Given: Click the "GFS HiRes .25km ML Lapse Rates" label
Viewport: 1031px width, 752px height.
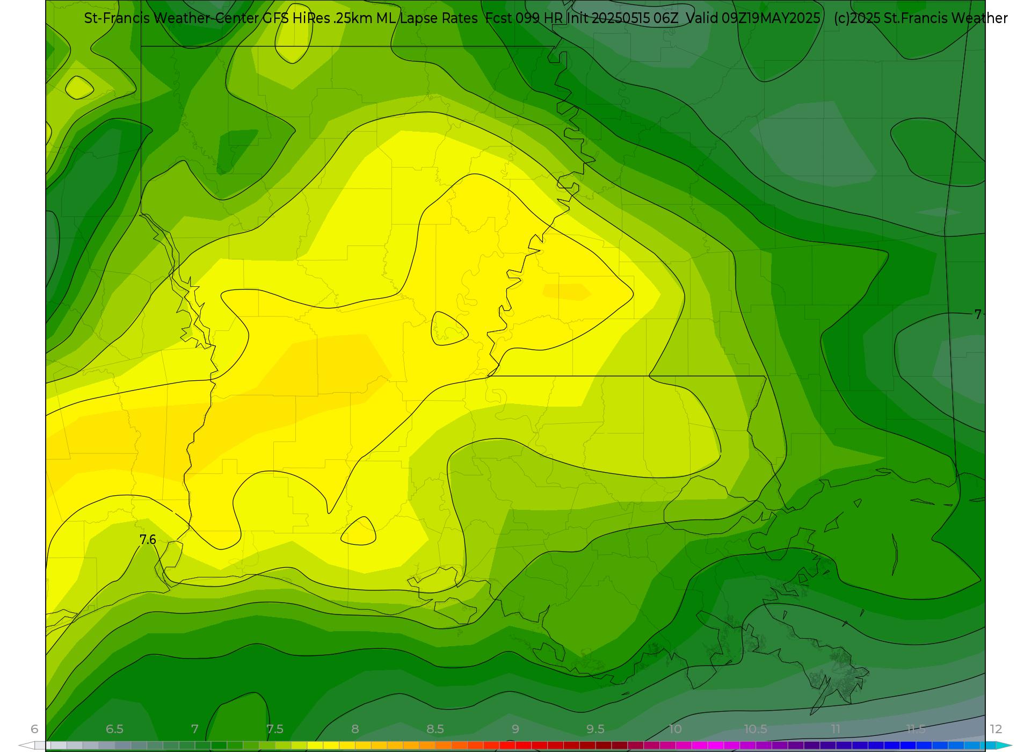Looking at the screenshot, I should 370,18.
